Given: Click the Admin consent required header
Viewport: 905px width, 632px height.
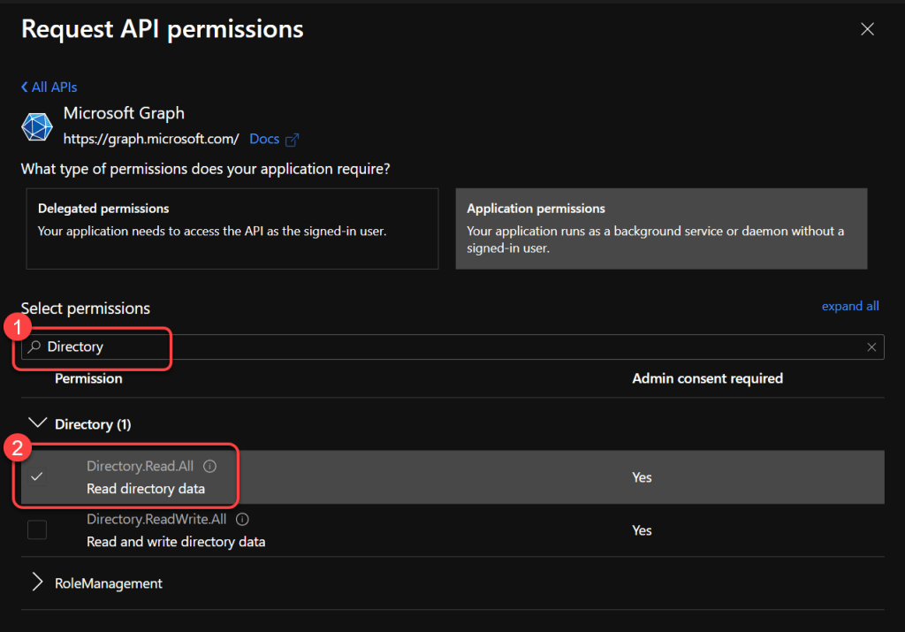Looking at the screenshot, I should coord(707,378).
